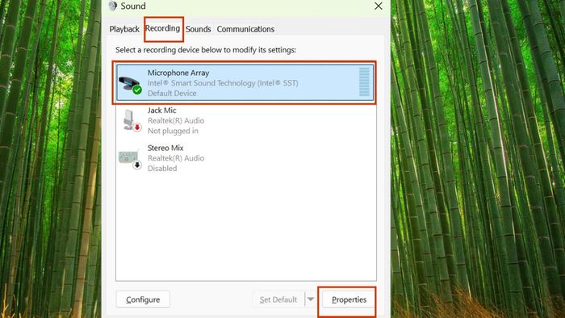
Task: Click 'Realtek(R) Audio' under Jack Mic
Action: (176, 120)
